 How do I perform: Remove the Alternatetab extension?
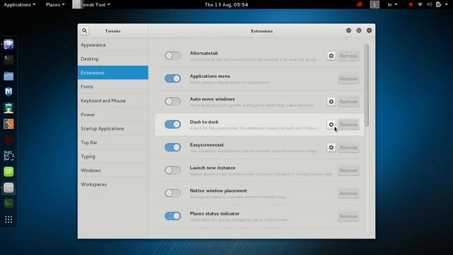click(348, 56)
